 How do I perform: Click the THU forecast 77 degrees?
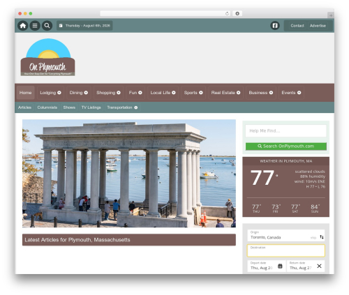pyautogui.click(x=256, y=209)
